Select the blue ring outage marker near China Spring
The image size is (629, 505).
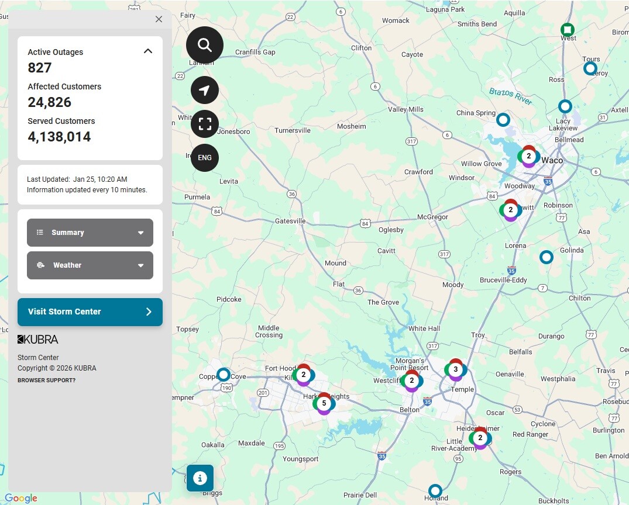(503, 120)
